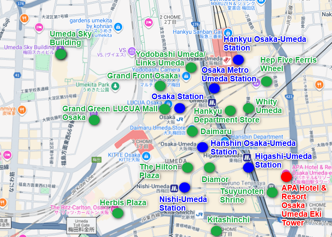Click the "Umeda Toll Gate 梅田料金所" box
This screenshot has height=237, width=332.
pyautogui.click(x=81, y=226)
